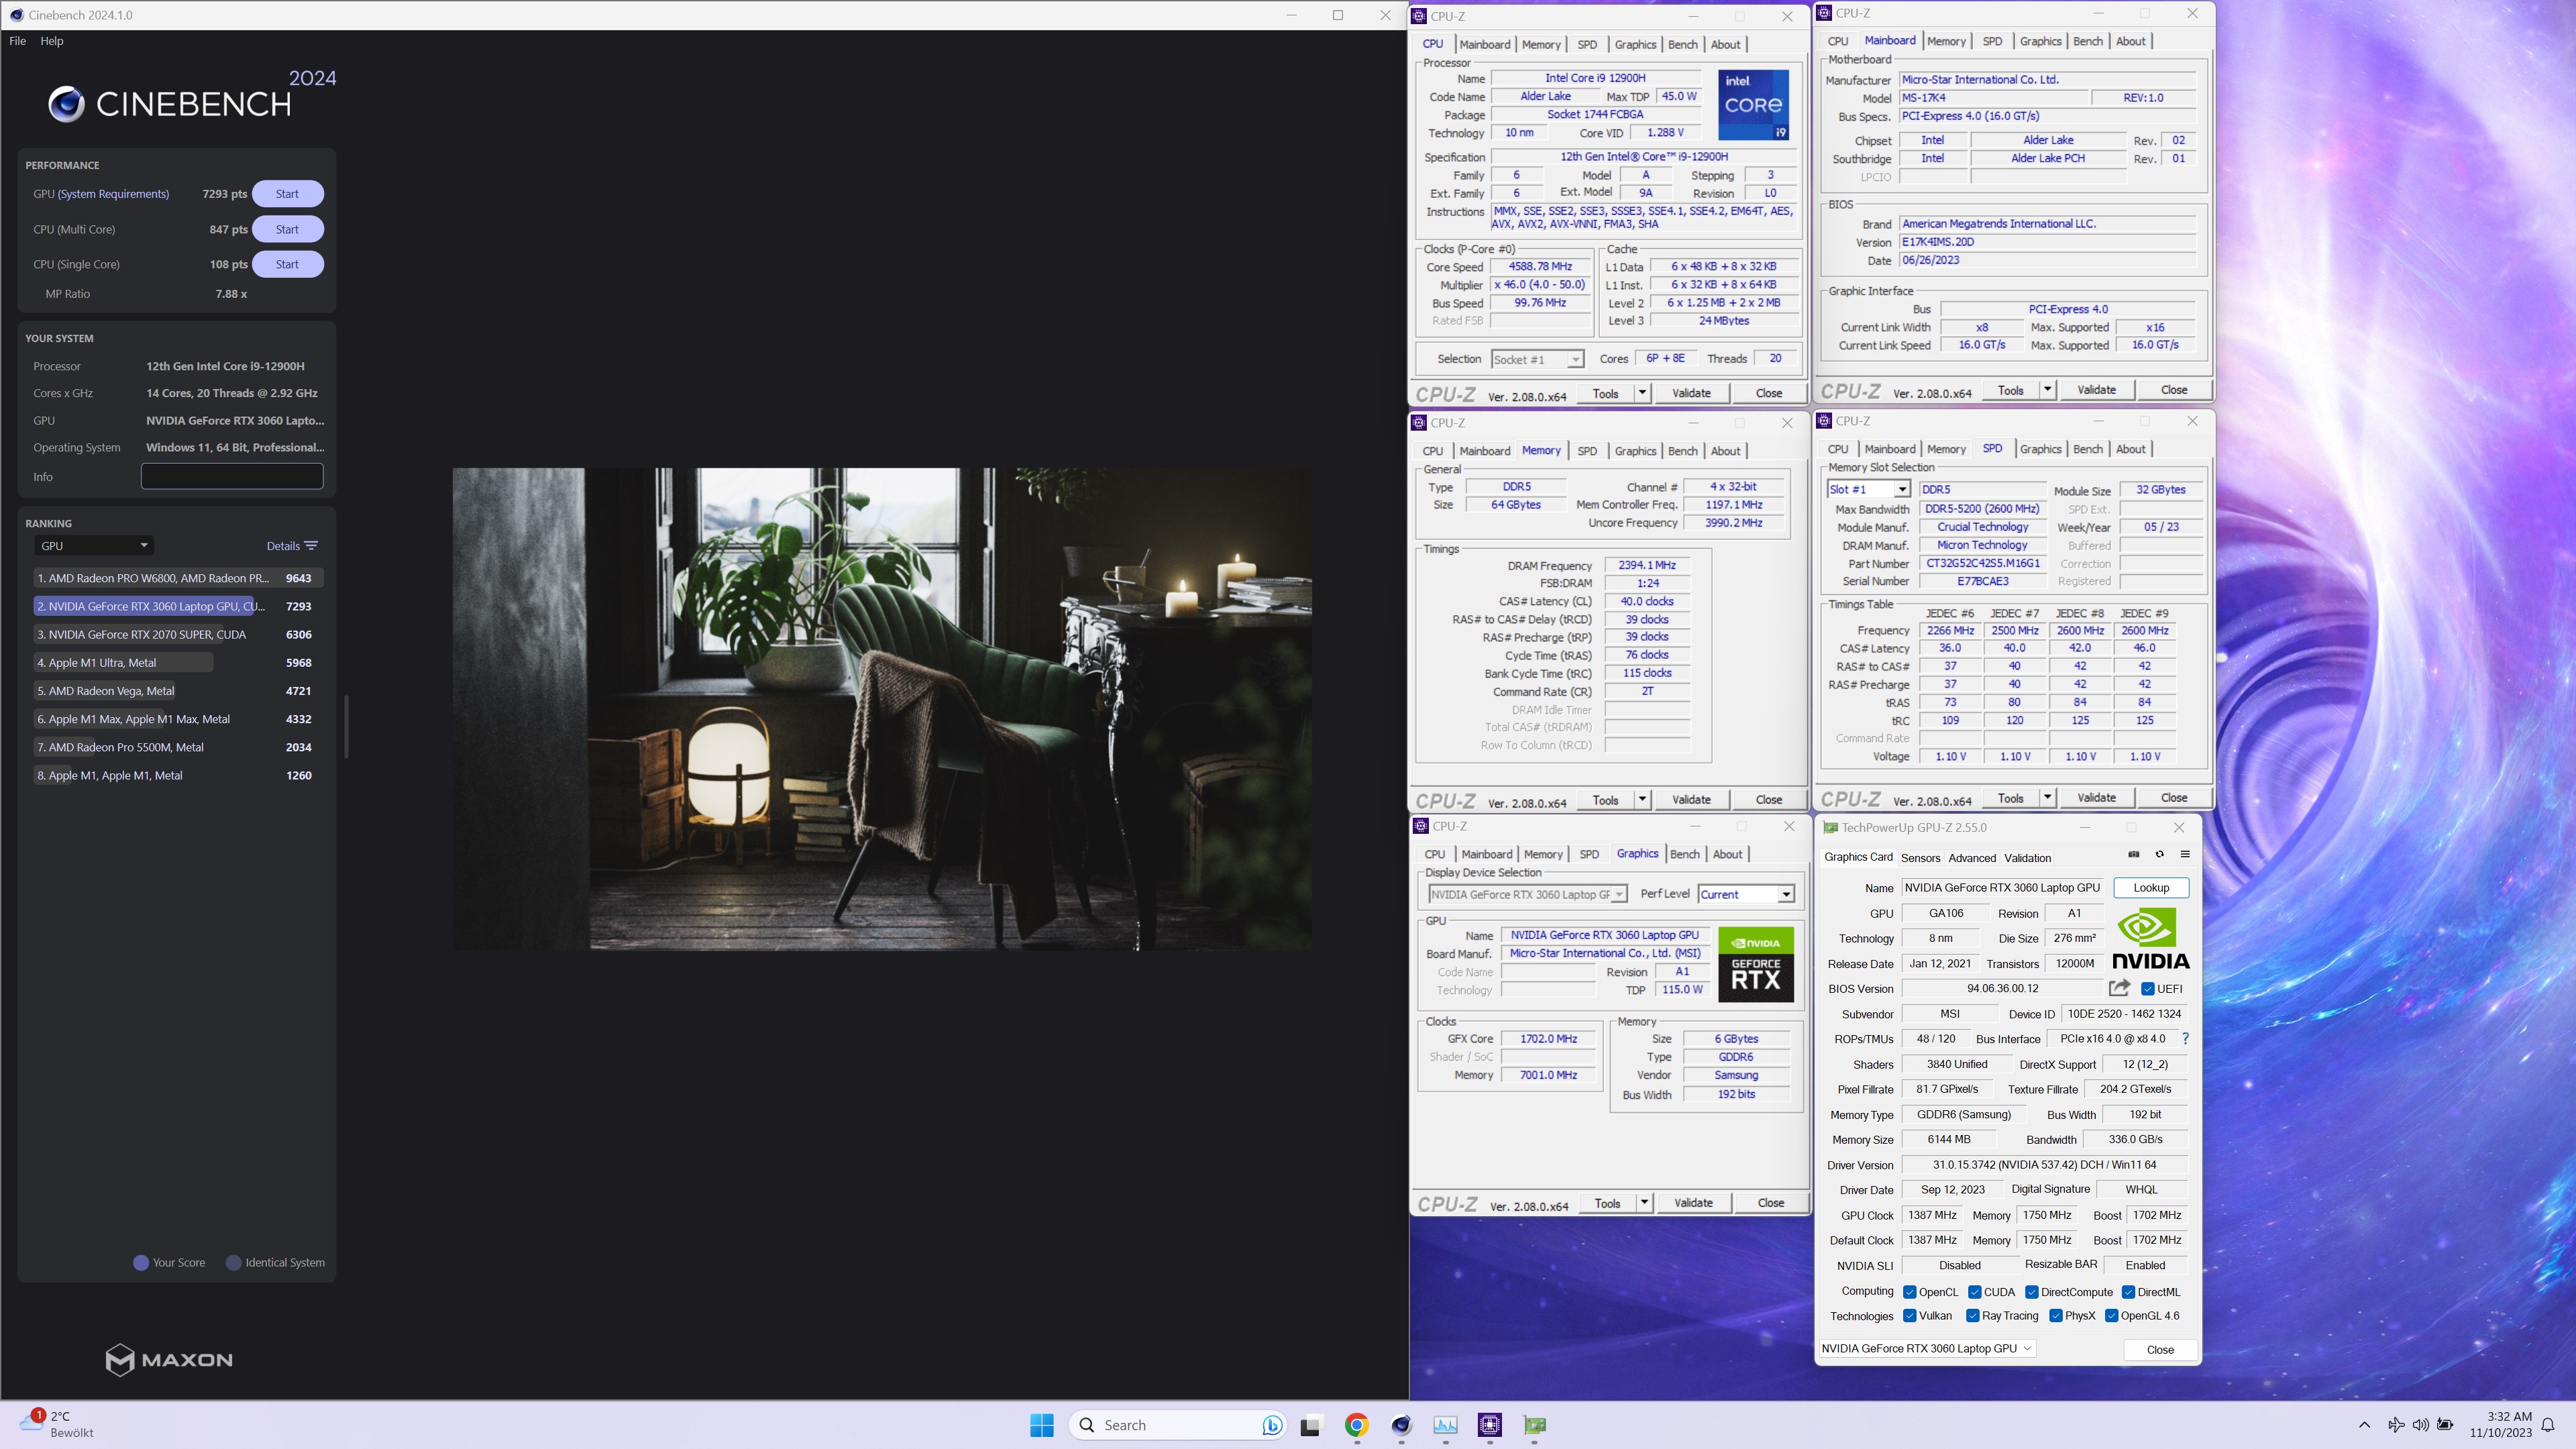Start the CPU Multi Core benchmark
The width and height of the screenshot is (2576, 1449).
point(287,229)
